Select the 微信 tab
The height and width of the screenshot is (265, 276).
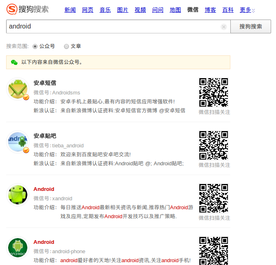tap(193, 10)
